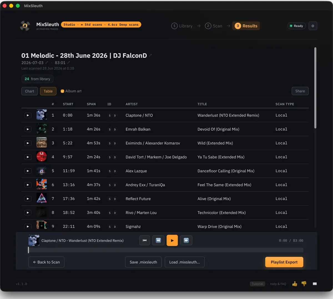Click the playback progress bar

click(166, 250)
